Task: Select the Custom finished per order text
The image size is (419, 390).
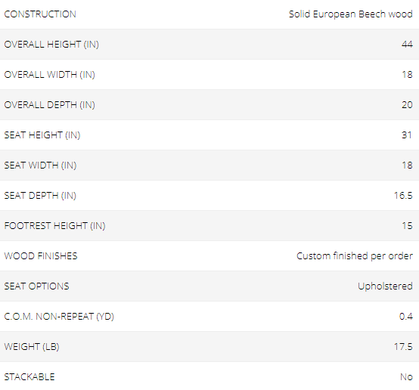Action: (x=355, y=256)
